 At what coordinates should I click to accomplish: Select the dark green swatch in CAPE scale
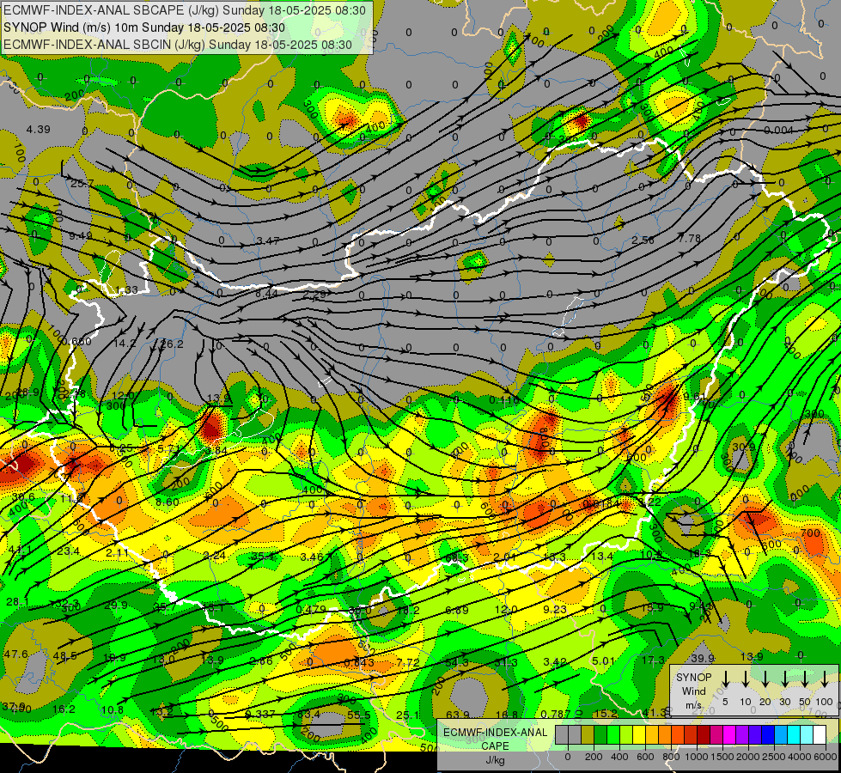(600, 735)
